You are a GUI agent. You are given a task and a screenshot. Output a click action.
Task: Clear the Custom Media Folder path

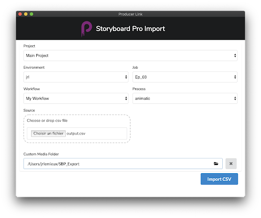(x=231, y=163)
